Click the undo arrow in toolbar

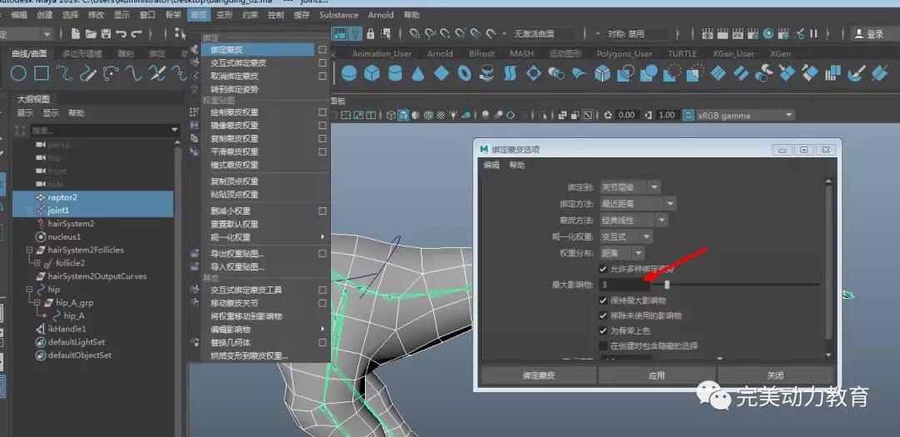[x=122, y=34]
